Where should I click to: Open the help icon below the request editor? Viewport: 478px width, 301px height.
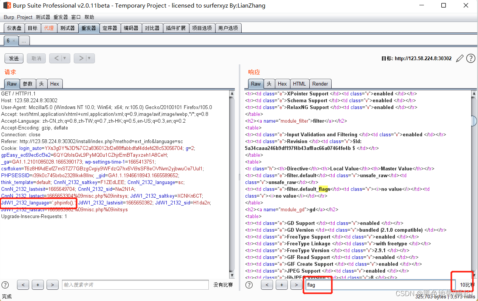click(5, 285)
